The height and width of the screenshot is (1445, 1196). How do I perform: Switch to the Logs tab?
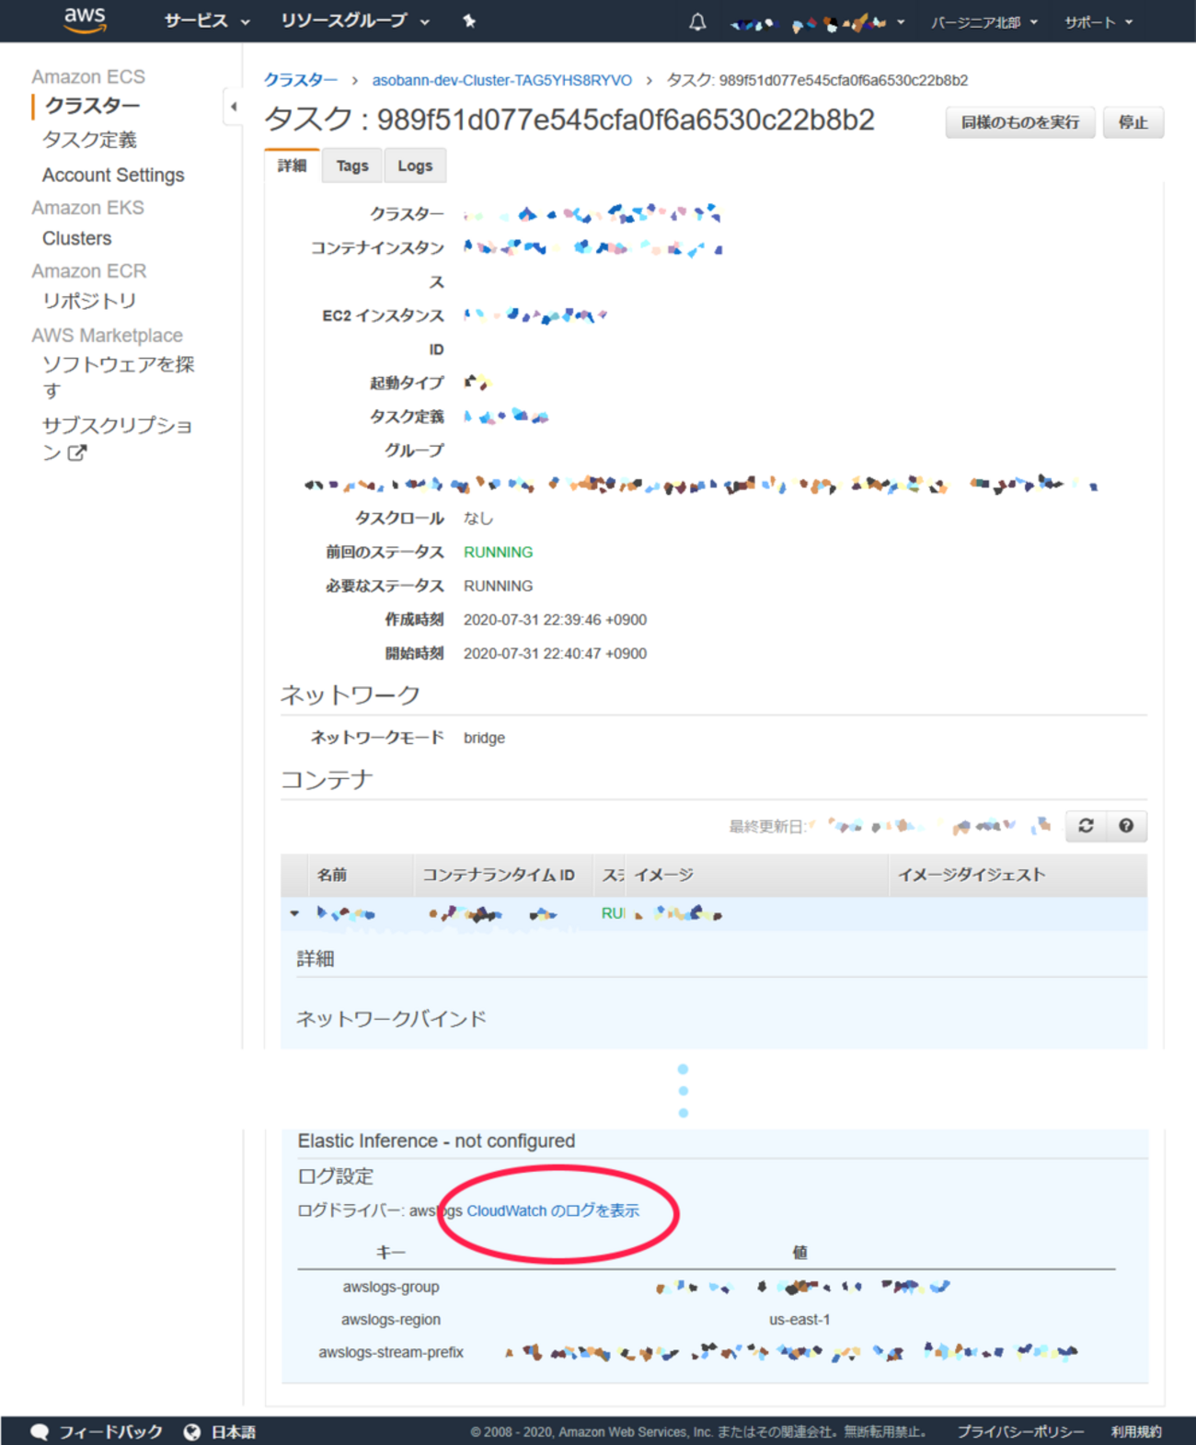[x=415, y=166]
